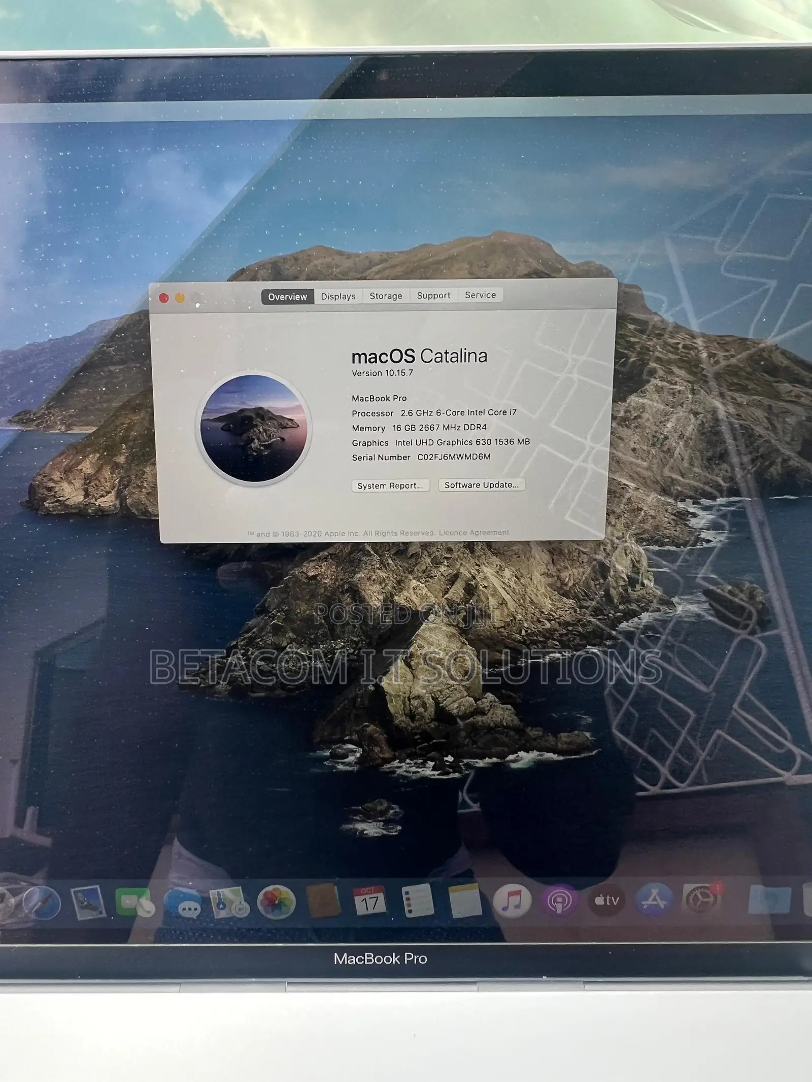Screen dimensions: 812x1082
Task: Launch FaceTime from the dock
Action: click(134, 903)
